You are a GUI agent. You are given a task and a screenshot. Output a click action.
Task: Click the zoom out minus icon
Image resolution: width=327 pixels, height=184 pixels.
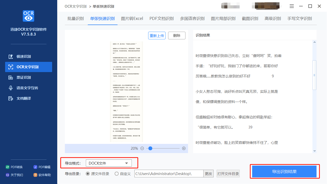(142, 148)
